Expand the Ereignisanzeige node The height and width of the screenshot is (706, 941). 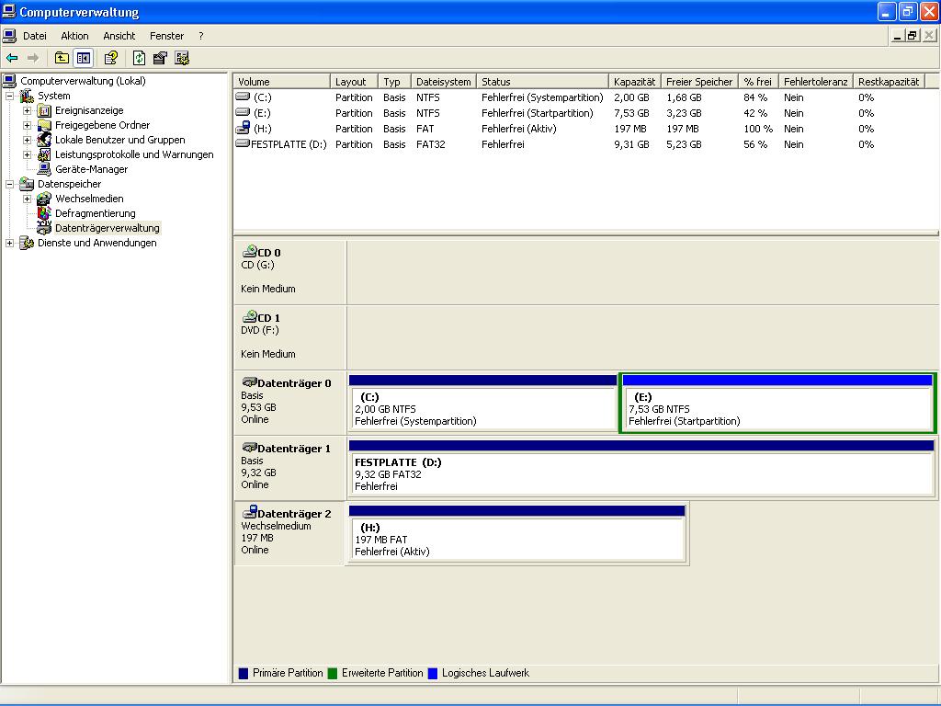pos(28,110)
